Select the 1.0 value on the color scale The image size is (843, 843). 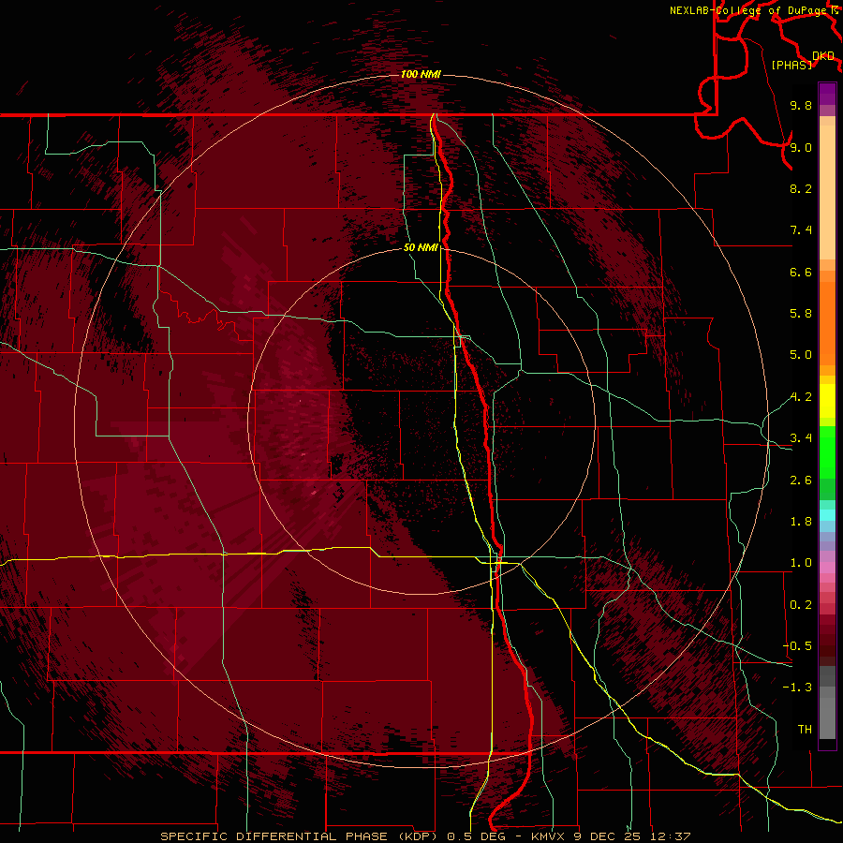pyautogui.click(x=801, y=563)
